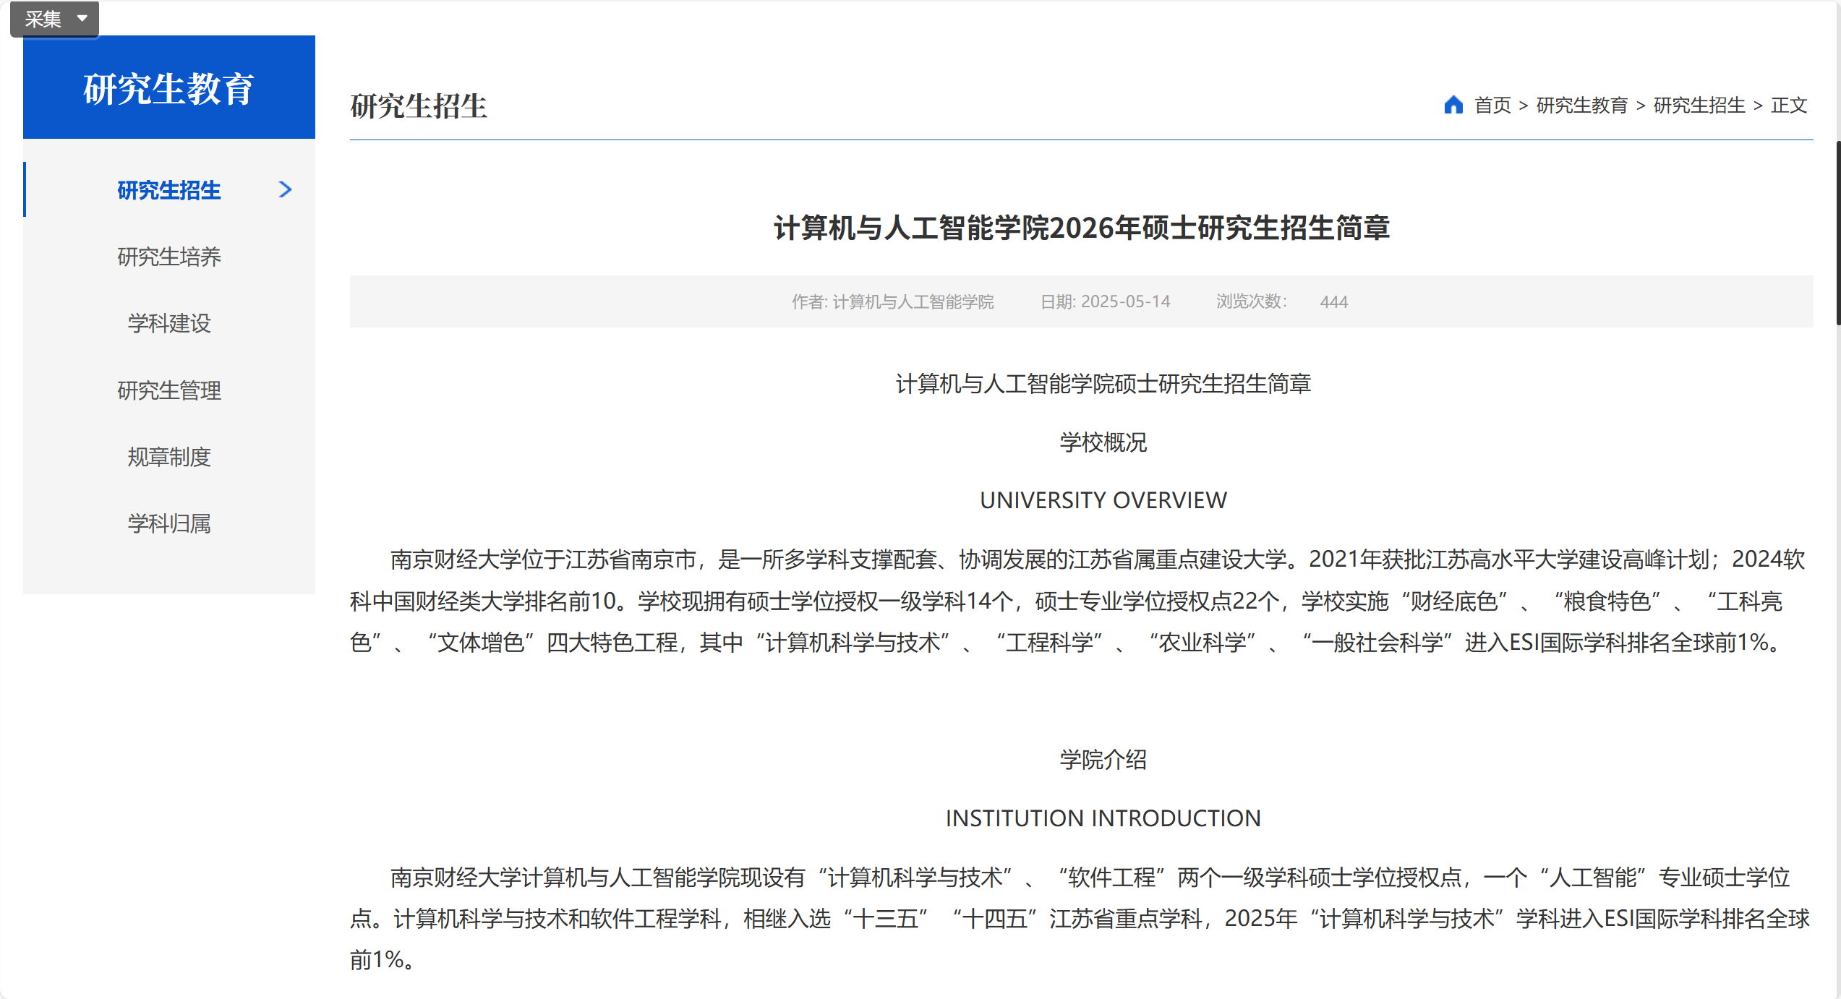
Task: Click the 采集 button label
Action: tap(43, 19)
